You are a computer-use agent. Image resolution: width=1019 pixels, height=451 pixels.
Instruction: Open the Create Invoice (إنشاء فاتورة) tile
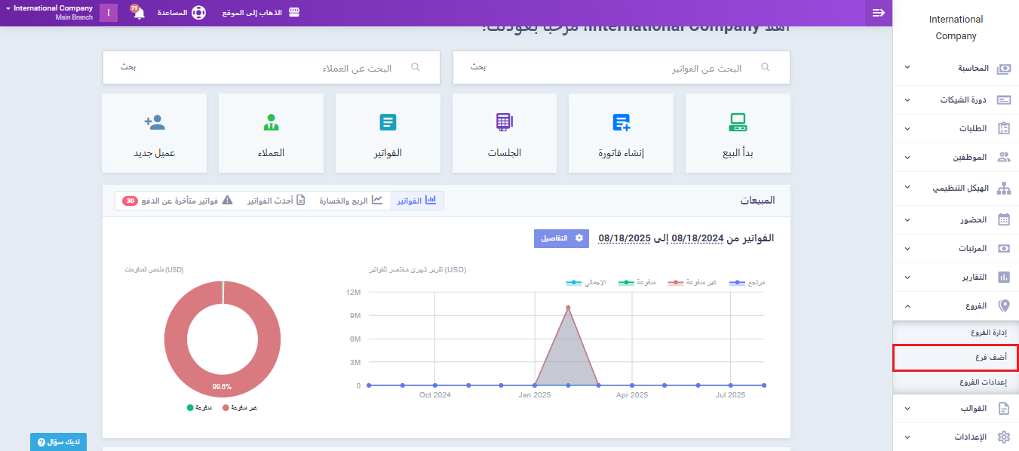[x=621, y=122]
